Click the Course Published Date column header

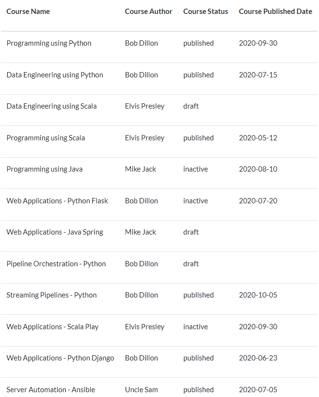pos(275,12)
